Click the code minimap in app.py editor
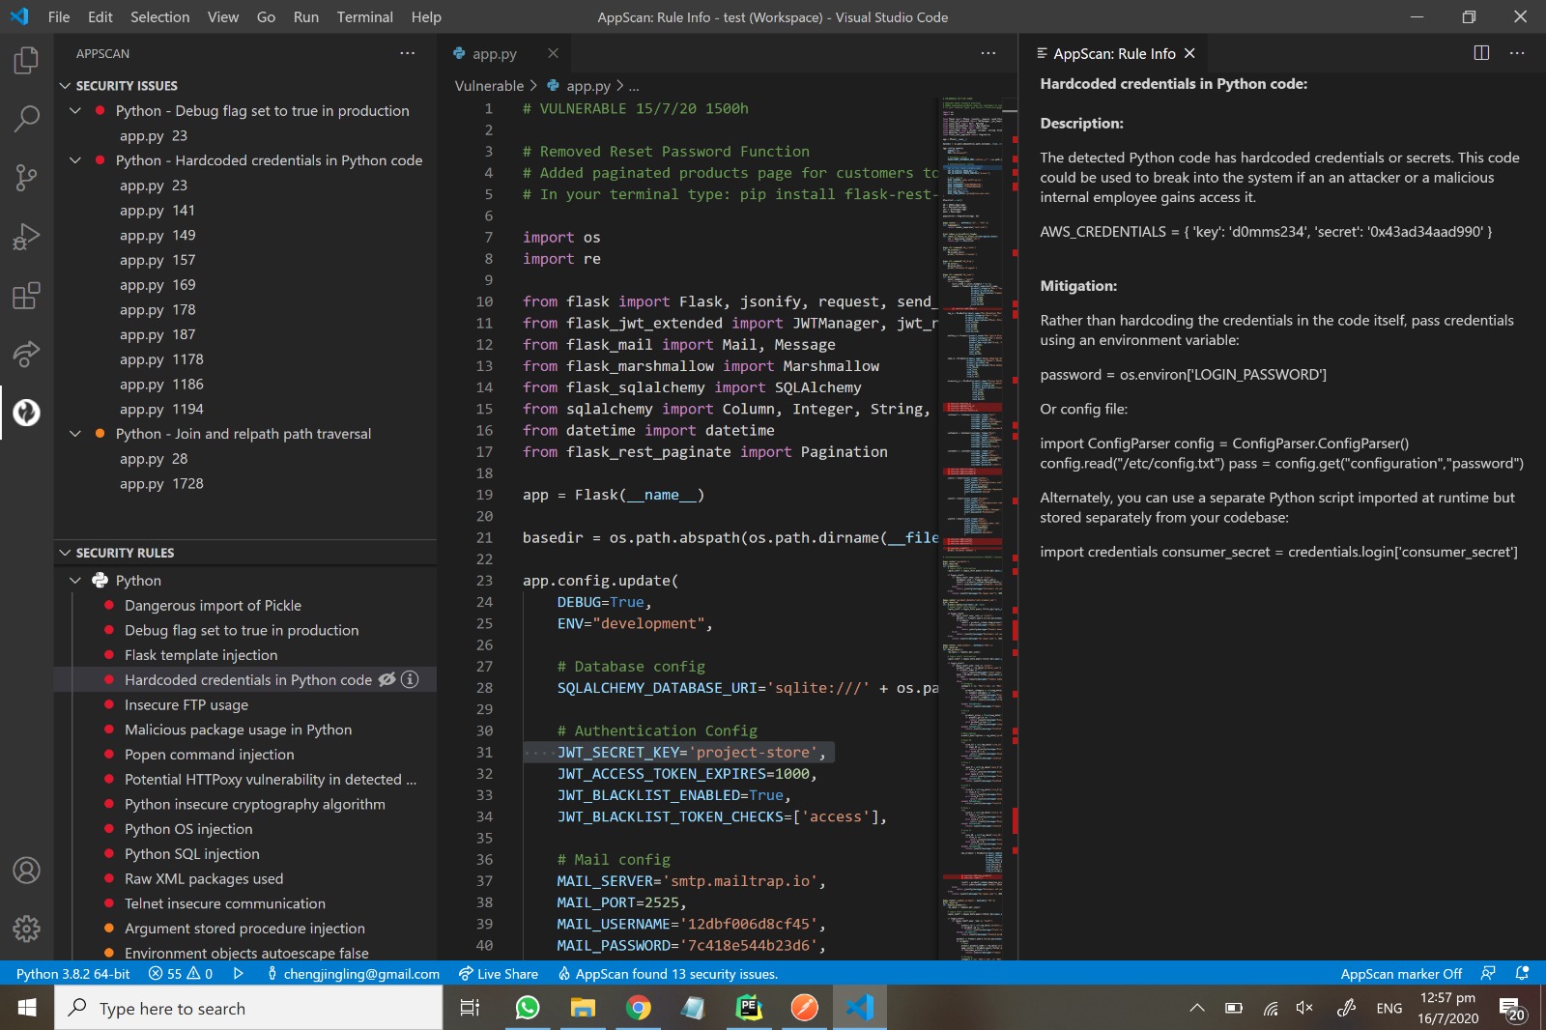 [973, 527]
